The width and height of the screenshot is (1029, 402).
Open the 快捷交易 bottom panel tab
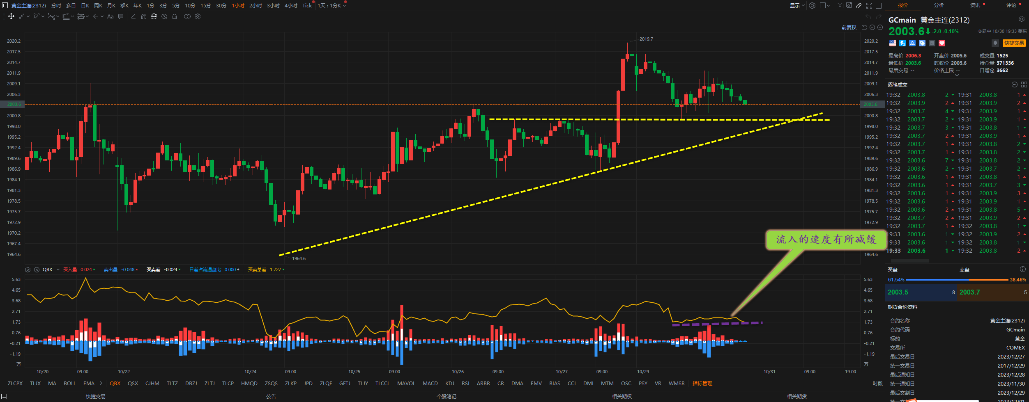pyautogui.click(x=96, y=396)
